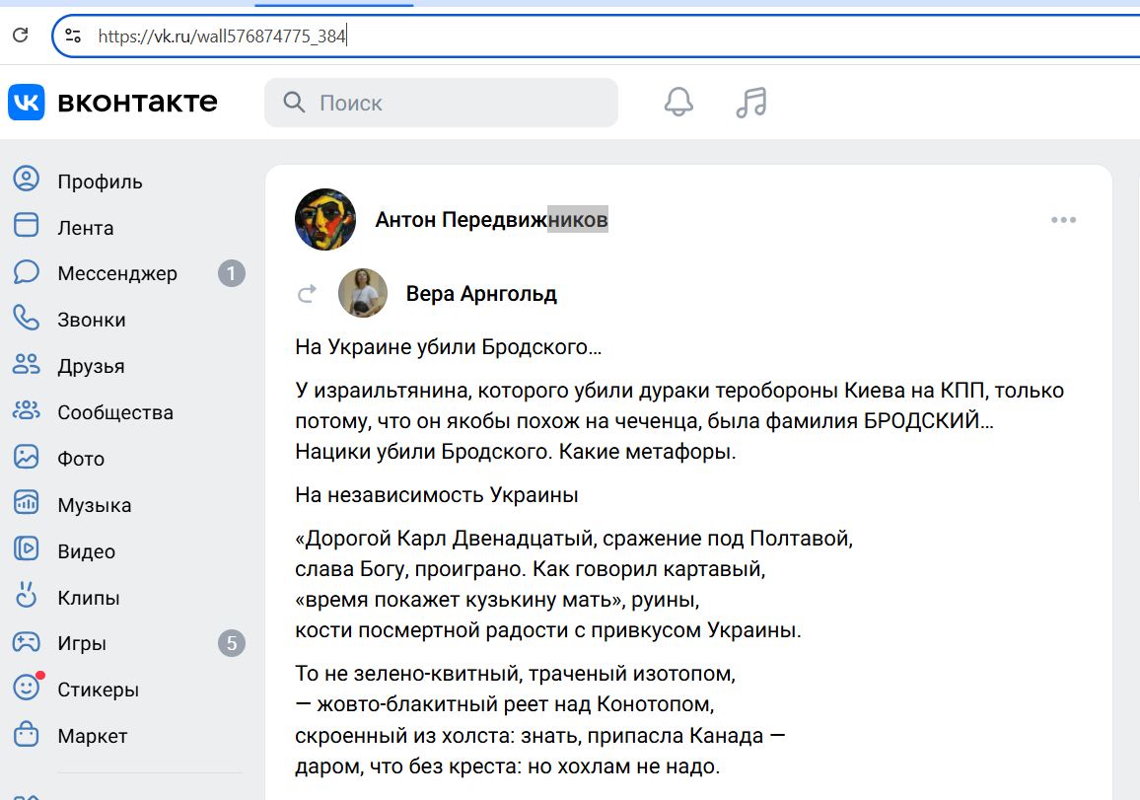Open post options three-dots menu
The image size is (1140, 800).
tap(1063, 220)
